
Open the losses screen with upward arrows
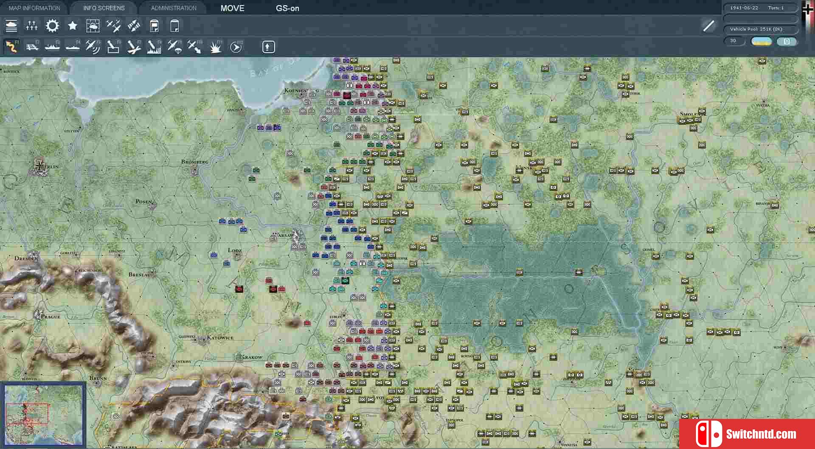[x=32, y=26]
